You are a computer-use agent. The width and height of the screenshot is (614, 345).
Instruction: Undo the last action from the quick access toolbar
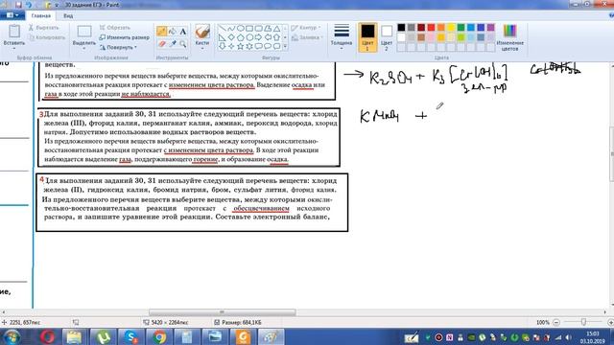(29, 5)
